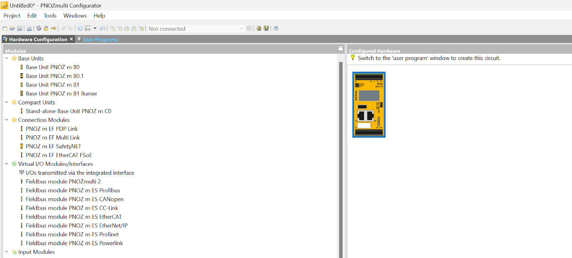
Task: Select Fieldbus module PNOZmulti 2
Action: [63, 182]
